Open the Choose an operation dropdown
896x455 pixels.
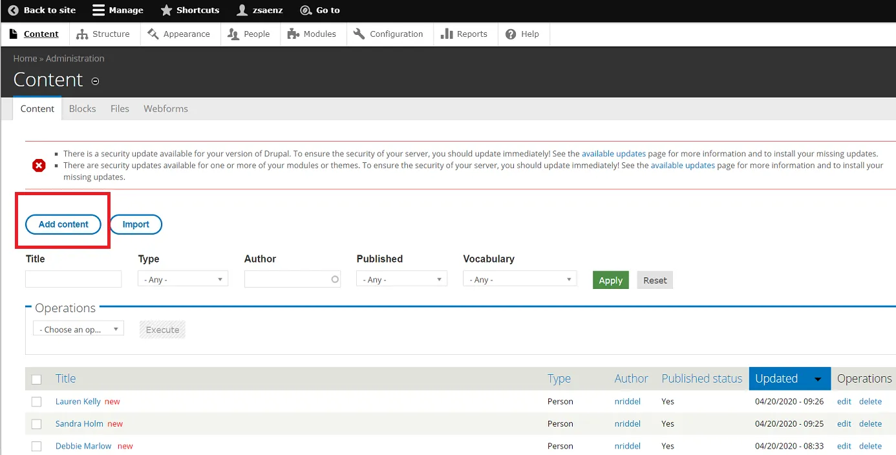[78, 328]
